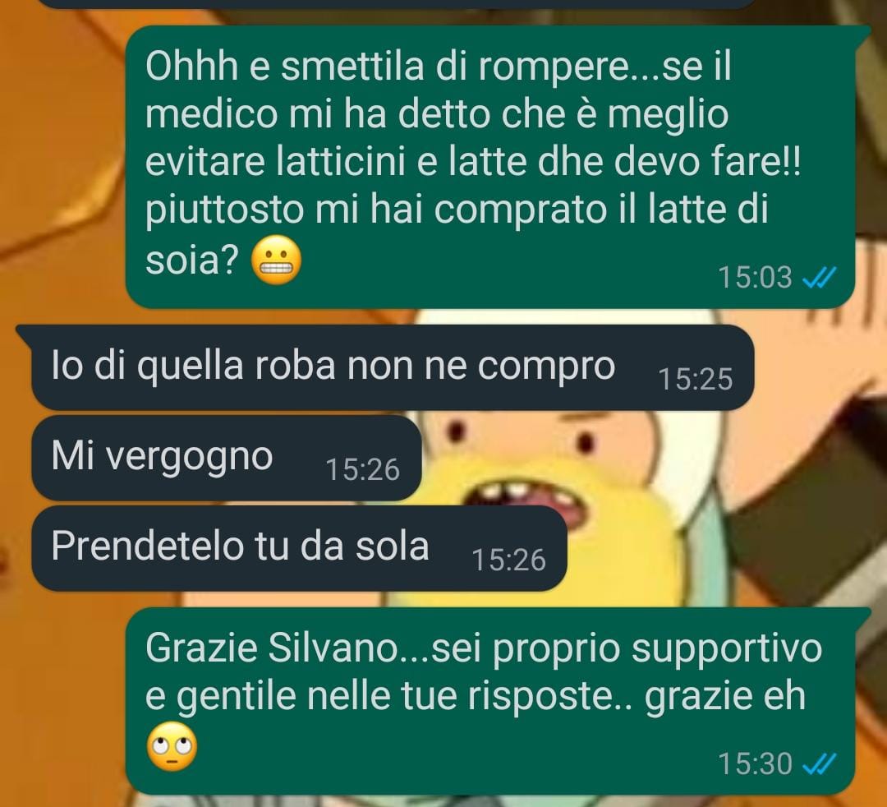Select the "Io di quella roba non ne compro" message
This screenshot has width=887, height=807.
tap(386, 367)
